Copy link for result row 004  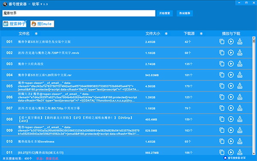click(x=222, y=75)
